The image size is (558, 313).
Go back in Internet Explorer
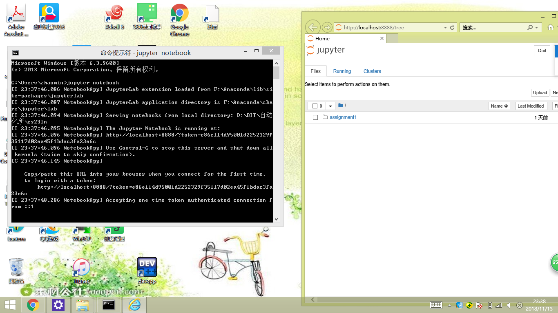(x=312, y=27)
